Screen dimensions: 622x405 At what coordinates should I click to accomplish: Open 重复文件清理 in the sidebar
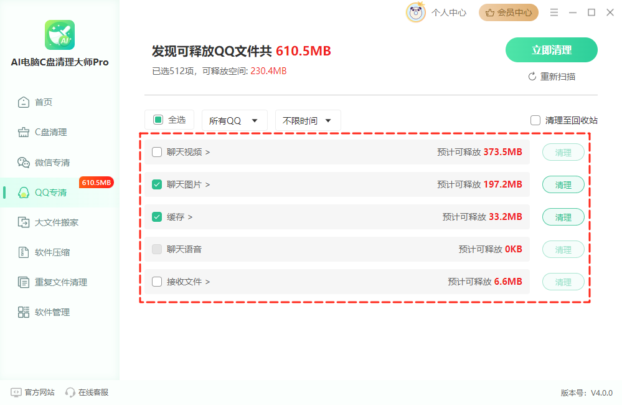click(x=60, y=282)
